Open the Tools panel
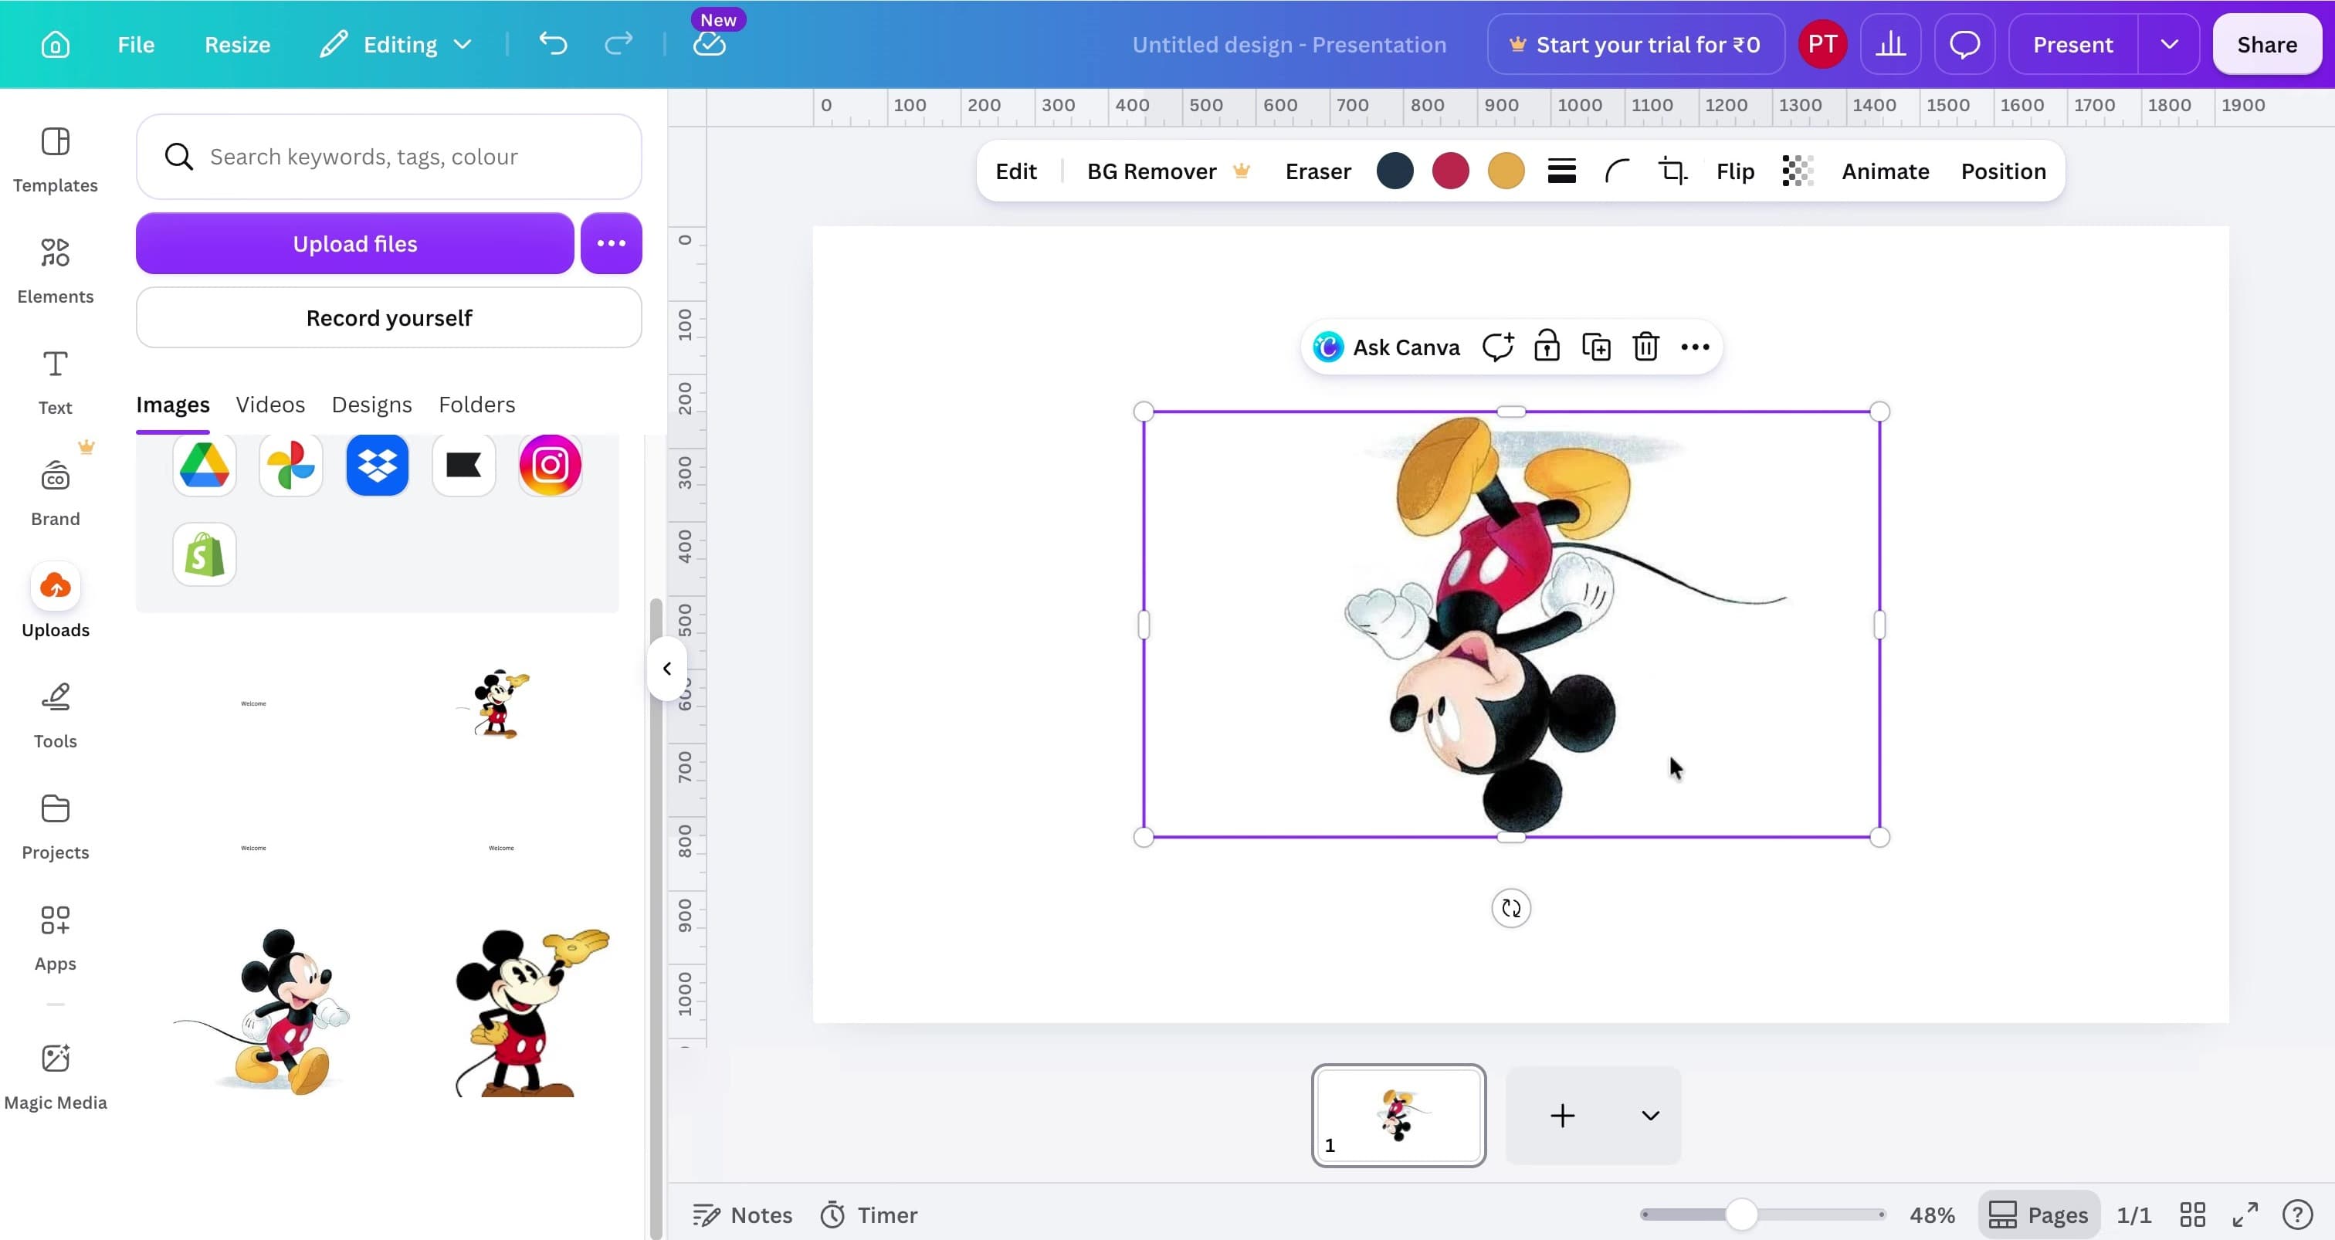This screenshot has height=1240, width=2335. pyautogui.click(x=56, y=715)
